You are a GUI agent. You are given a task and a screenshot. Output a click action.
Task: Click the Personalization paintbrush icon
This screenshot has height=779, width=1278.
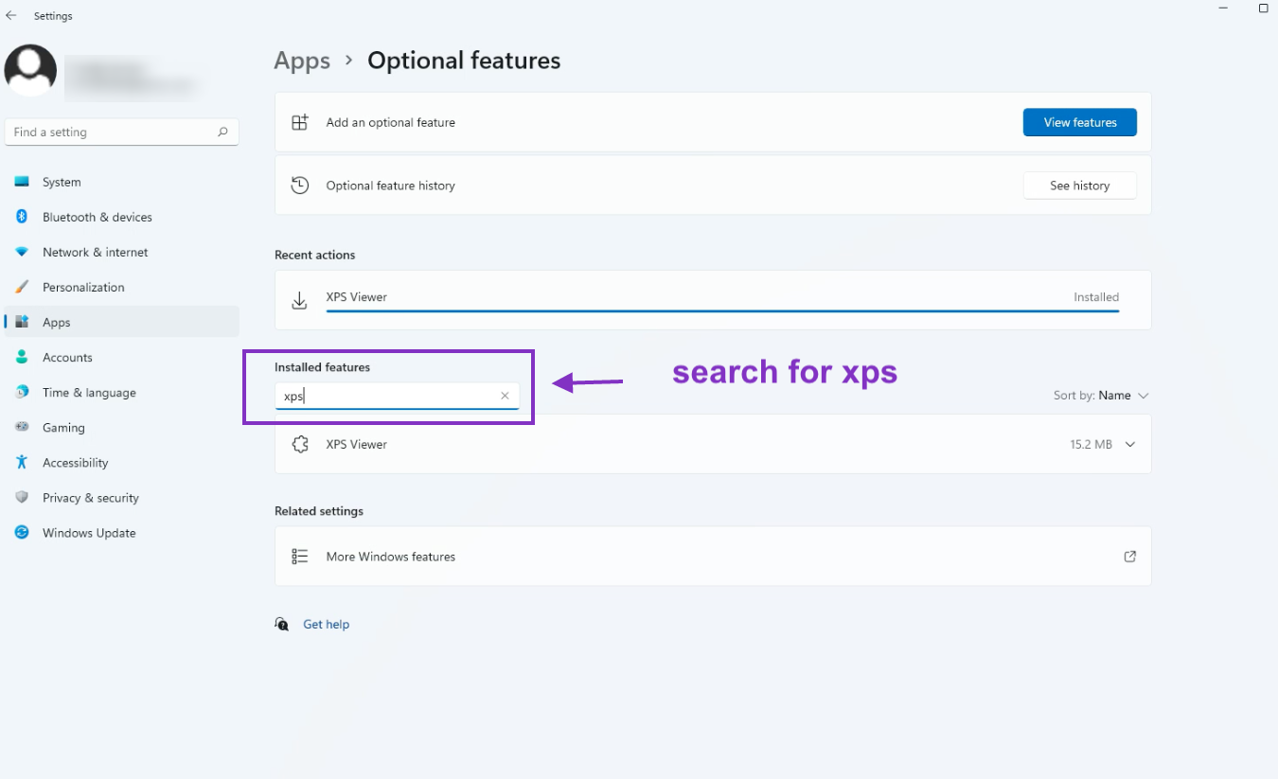[x=22, y=287]
